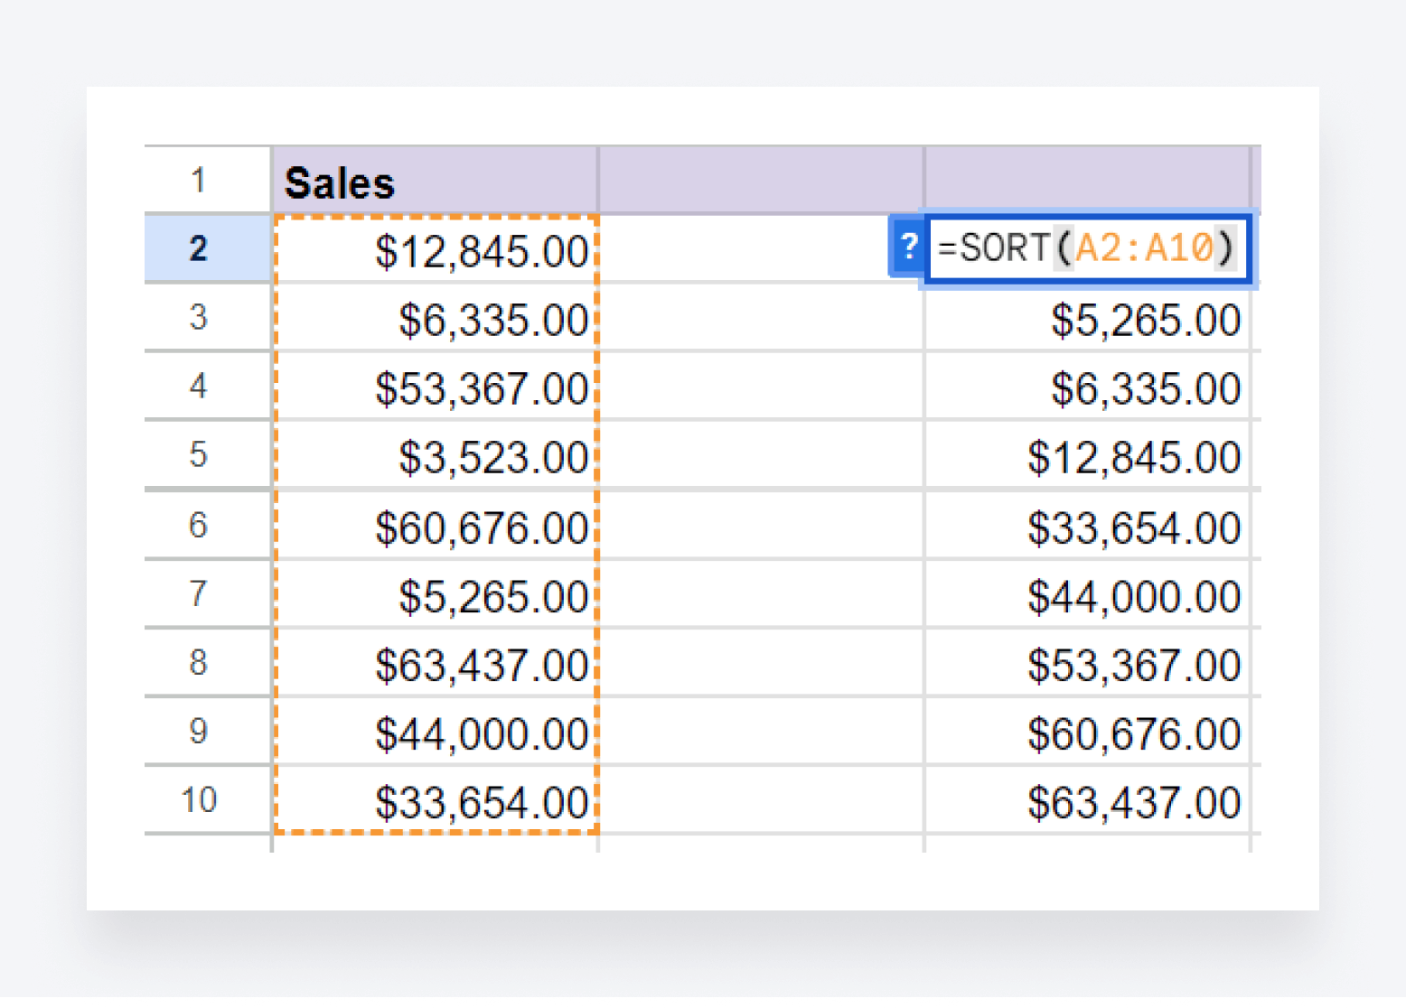
Task: Select row header 6
Action: (208, 525)
